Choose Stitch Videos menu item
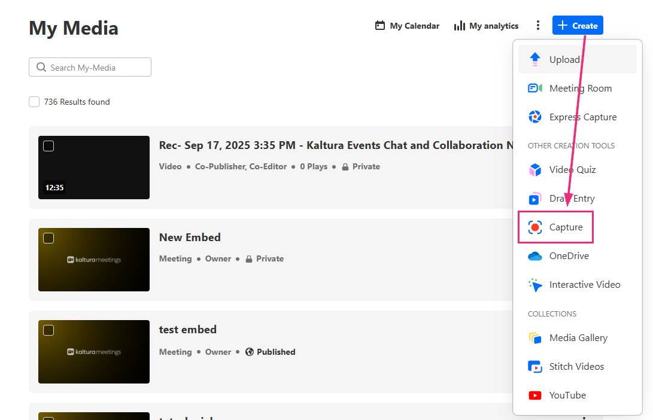This screenshot has width=653, height=420. pos(577,367)
